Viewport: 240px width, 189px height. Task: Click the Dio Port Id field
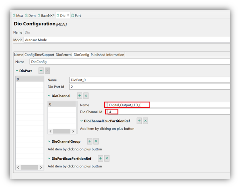click(150, 87)
